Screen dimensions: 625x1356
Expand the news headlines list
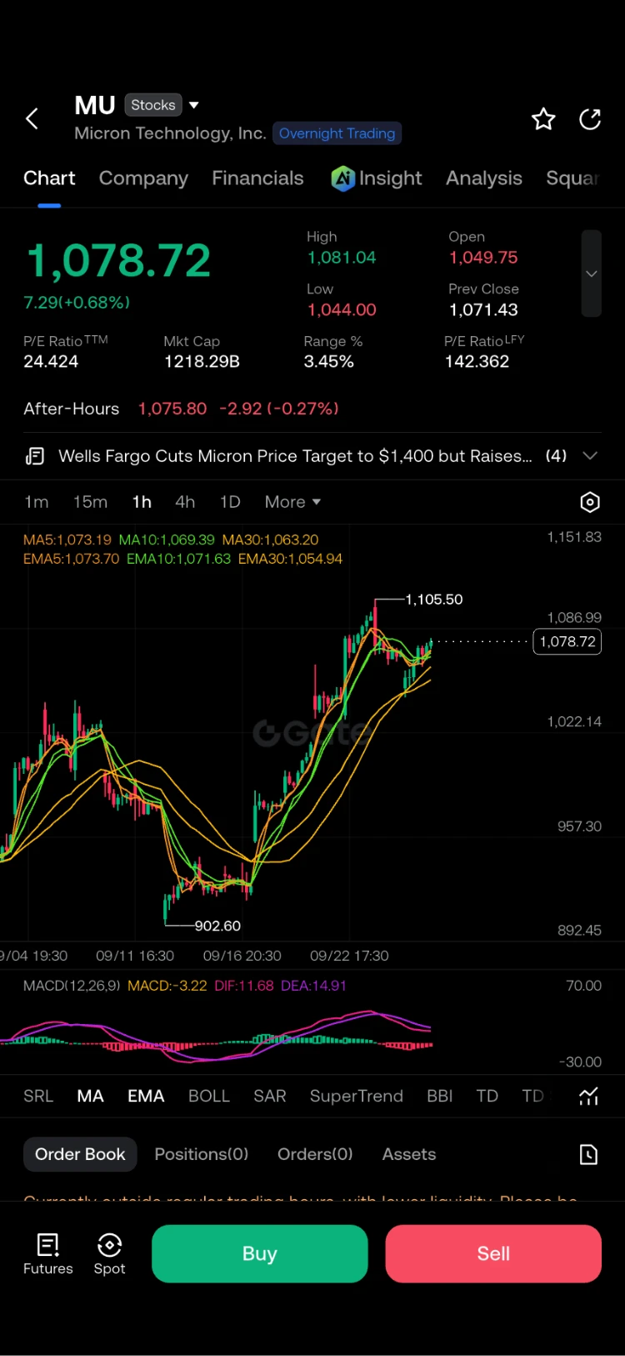590,456
